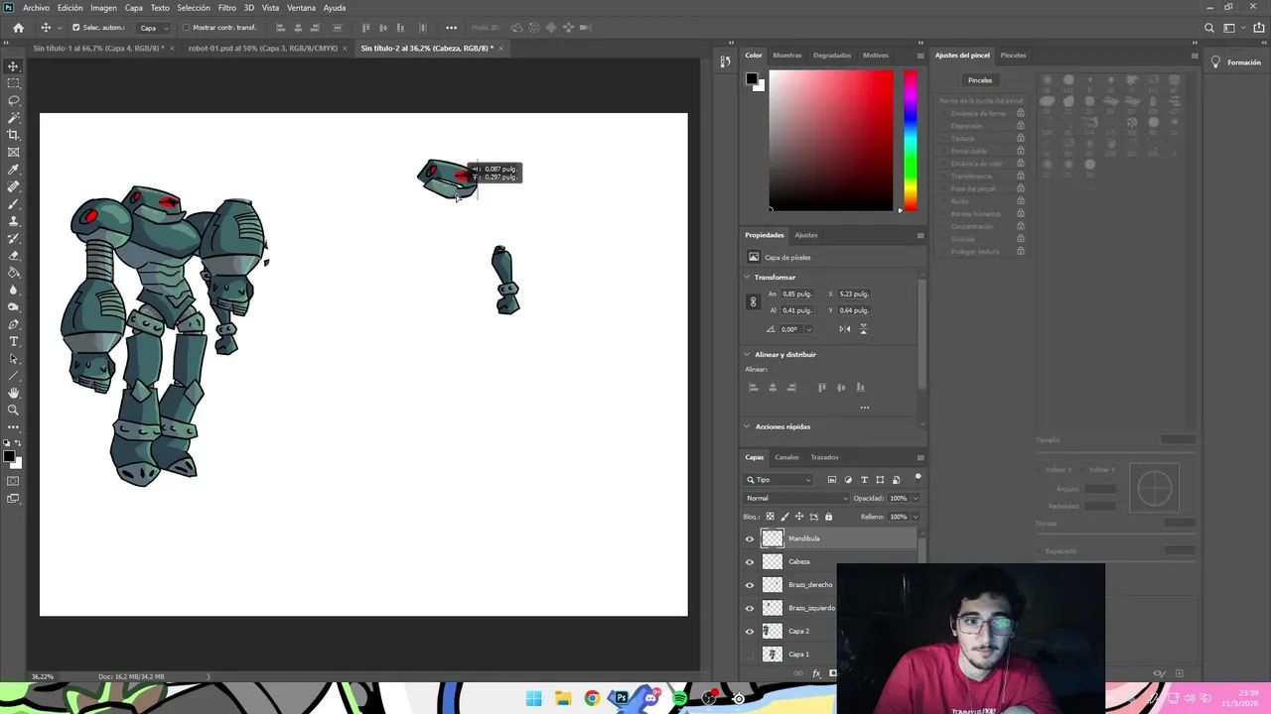Open the rotation angle dropdown in Properties

(x=808, y=329)
